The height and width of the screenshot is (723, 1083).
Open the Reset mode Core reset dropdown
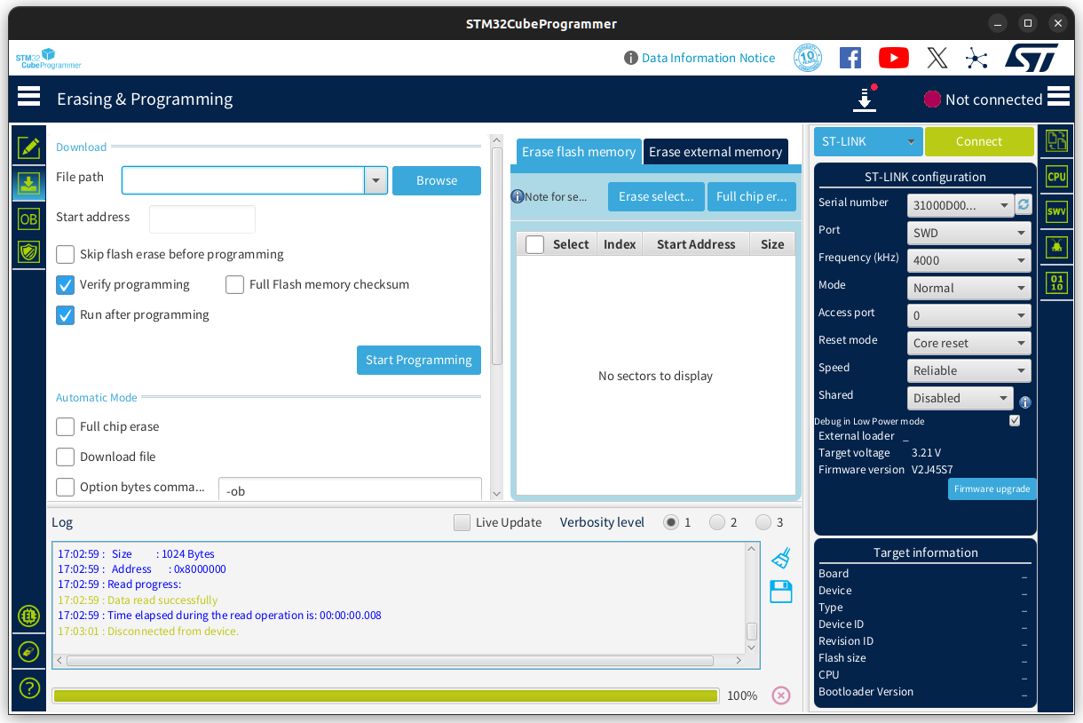(969, 344)
